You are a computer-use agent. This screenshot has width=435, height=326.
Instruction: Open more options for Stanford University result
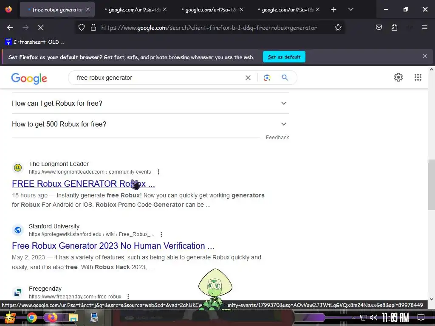click(x=161, y=234)
